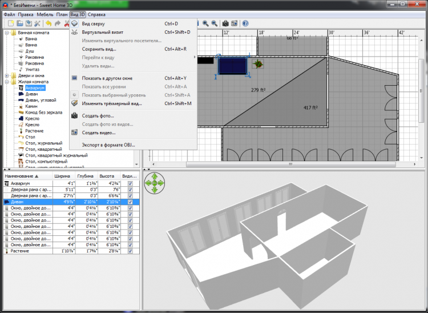428x313 pixels.
Task: Click the green 3D navigation arrows control
Action: pos(155,183)
